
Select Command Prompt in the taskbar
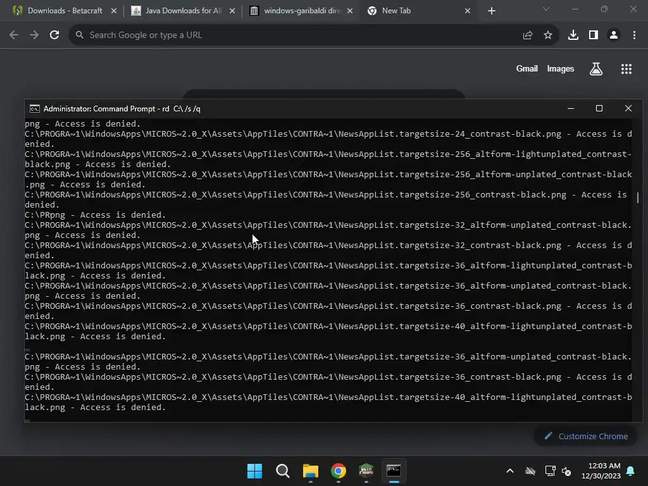pyautogui.click(x=394, y=471)
